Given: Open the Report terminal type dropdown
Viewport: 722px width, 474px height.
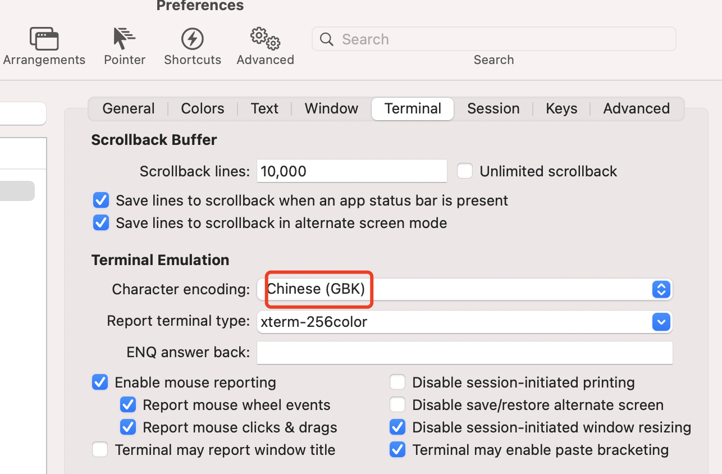Looking at the screenshot, I should coord(661,322).
